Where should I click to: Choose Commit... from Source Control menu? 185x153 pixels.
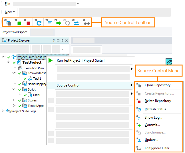(x=152, y=125)
